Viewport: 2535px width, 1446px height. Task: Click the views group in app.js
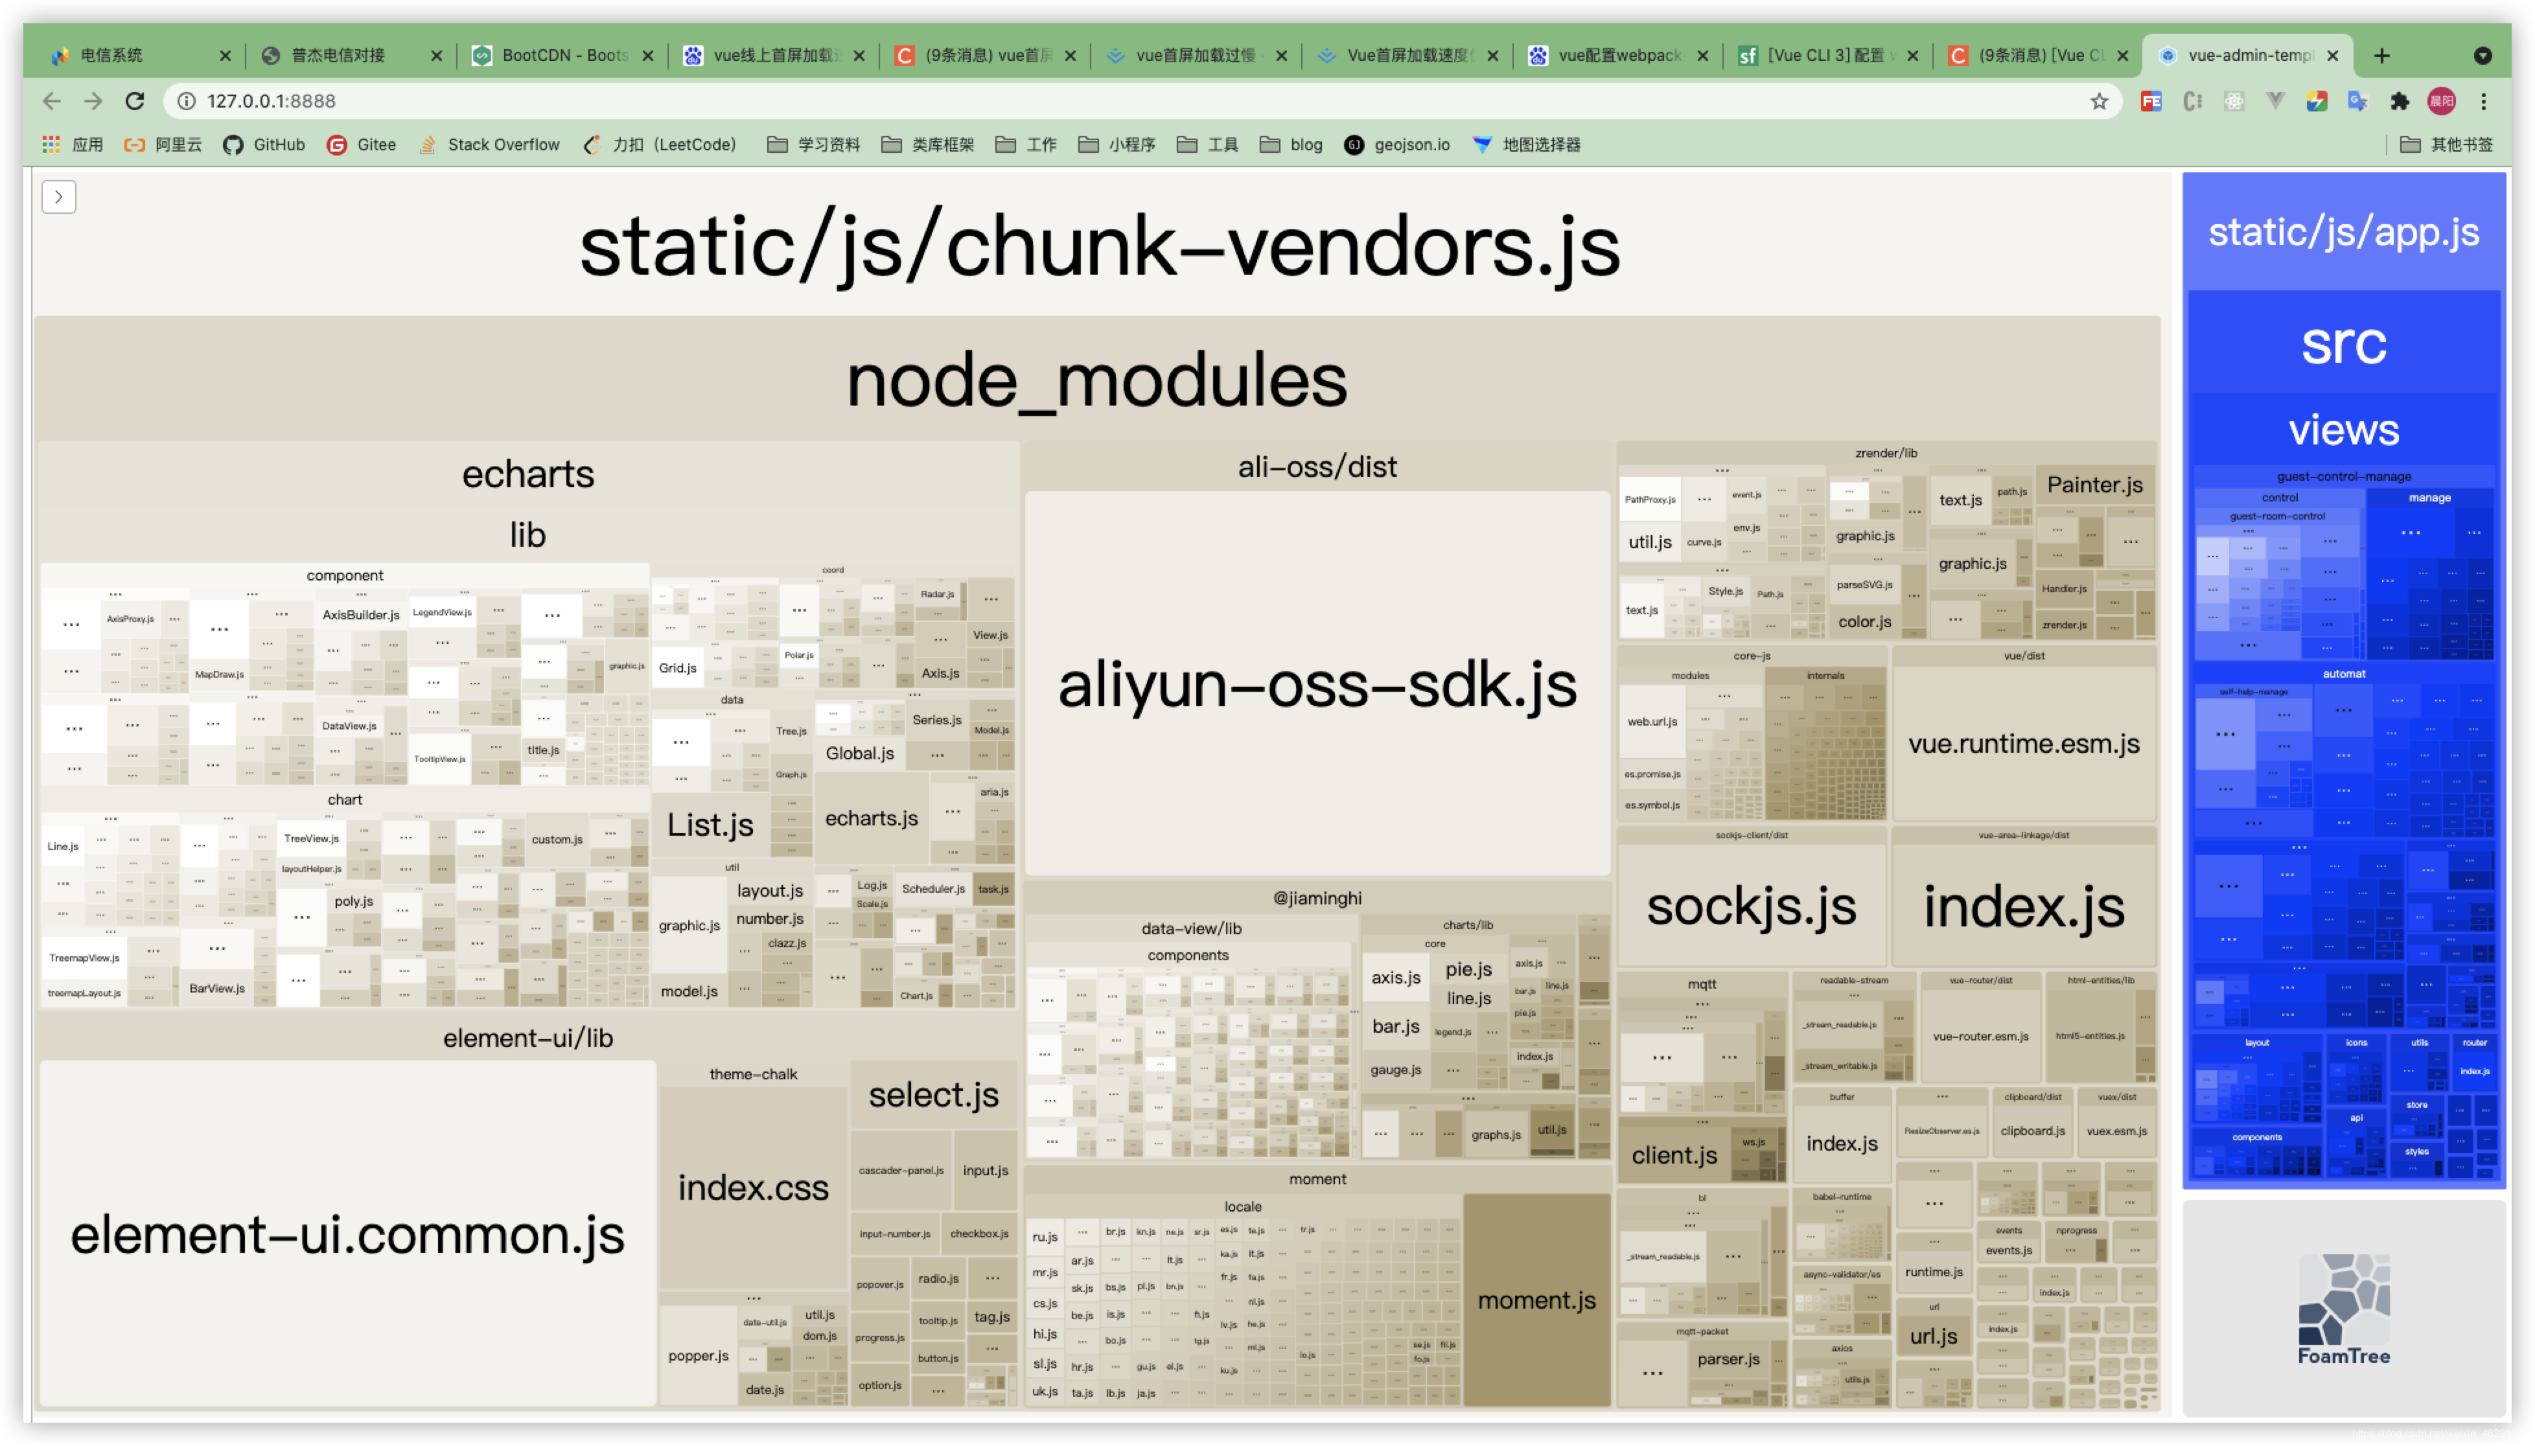2343,430
